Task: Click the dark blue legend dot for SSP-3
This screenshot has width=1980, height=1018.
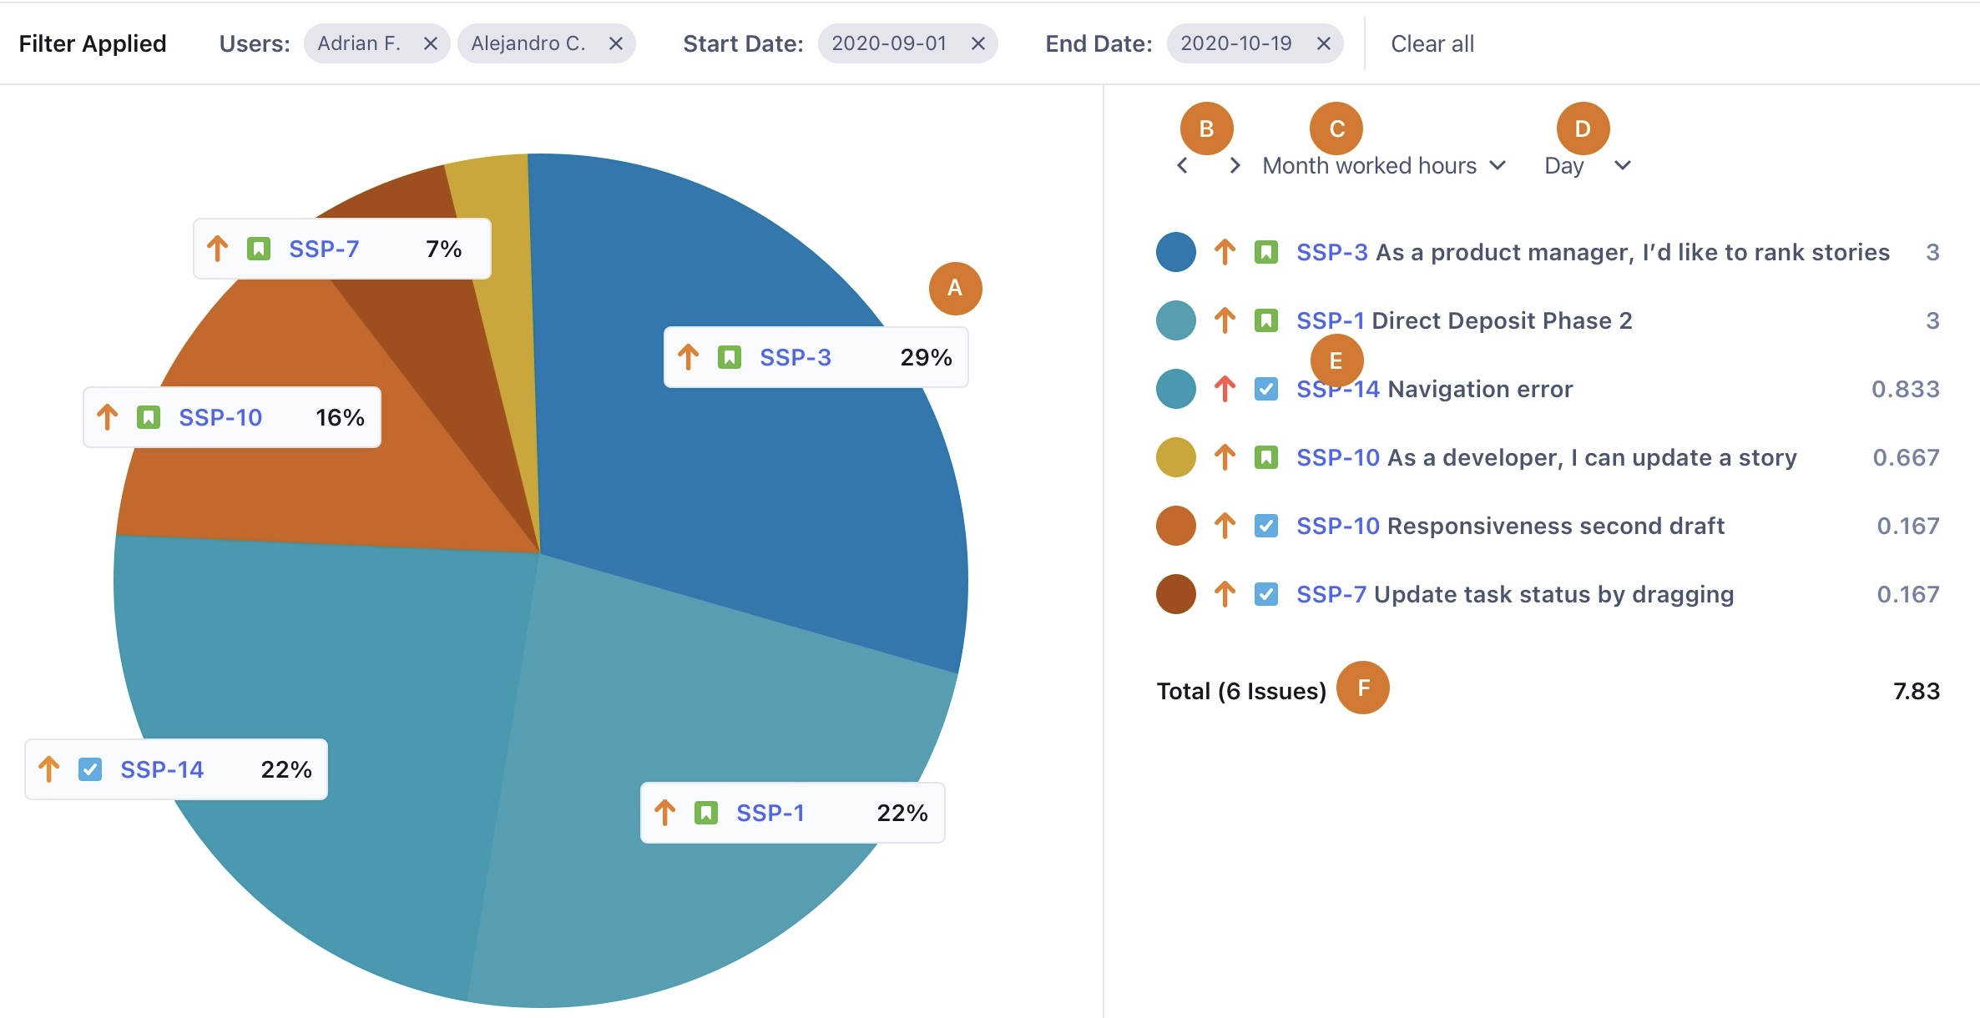Action: tap(1175, 251)
